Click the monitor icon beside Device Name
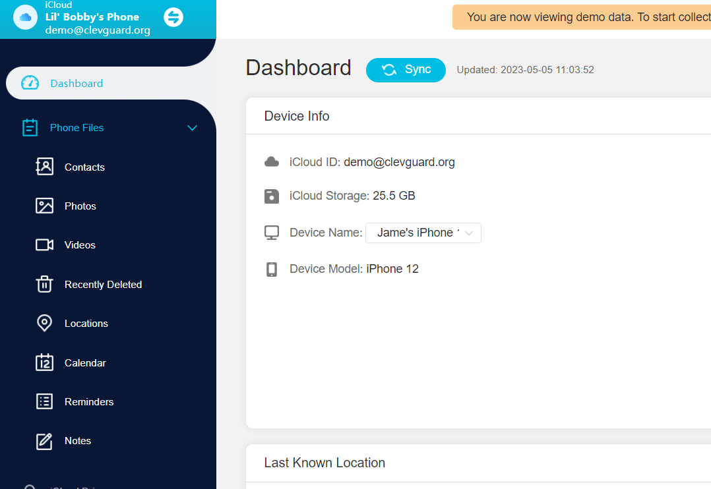Viewport: 711px width, 489px height. (272, 233)
